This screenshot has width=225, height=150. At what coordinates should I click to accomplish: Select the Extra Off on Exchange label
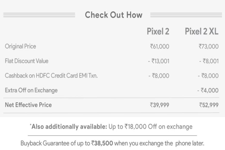pyautogui.click(x=31, y=90)
